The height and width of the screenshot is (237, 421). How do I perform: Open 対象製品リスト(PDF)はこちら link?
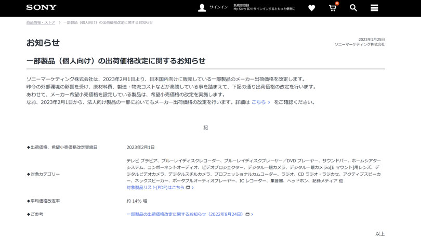tap(155, 187)
